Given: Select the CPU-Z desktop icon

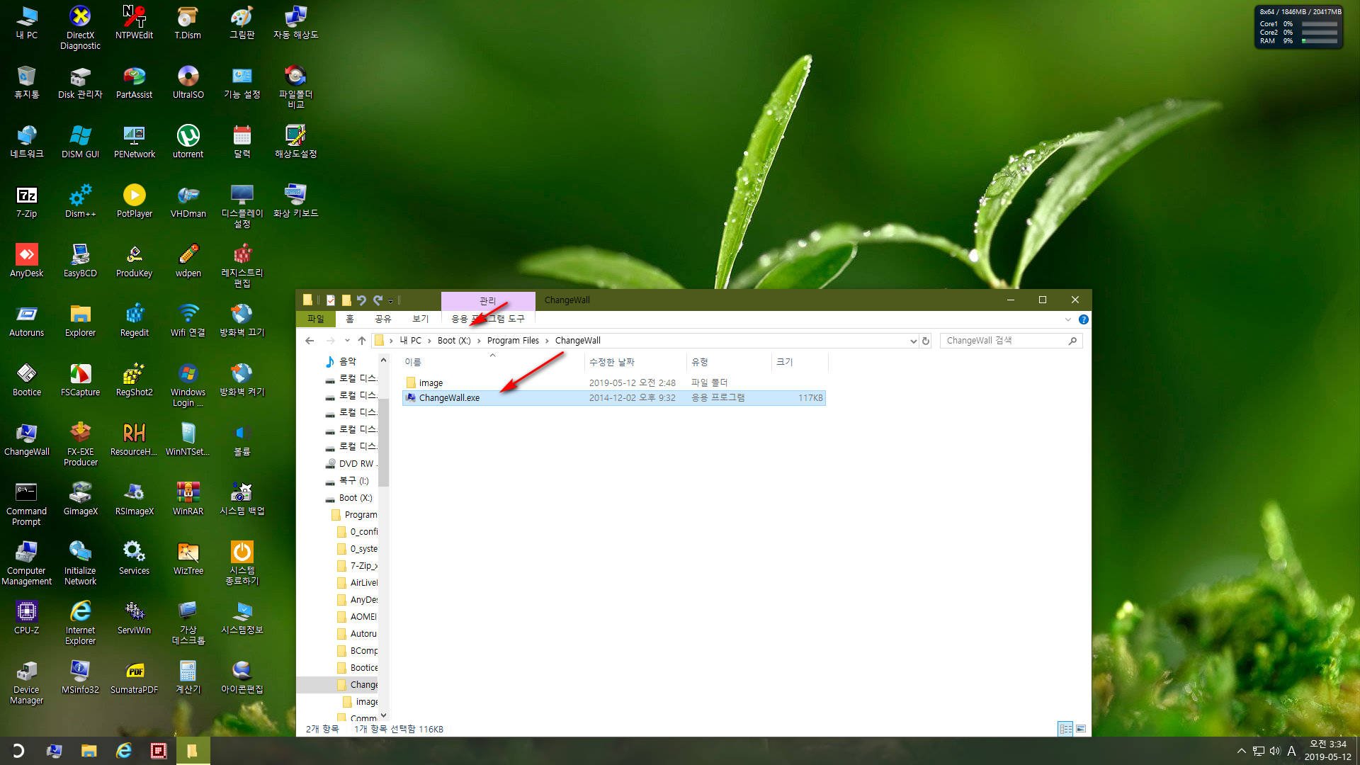Looking at the screenshot, I should click(26, 618).
